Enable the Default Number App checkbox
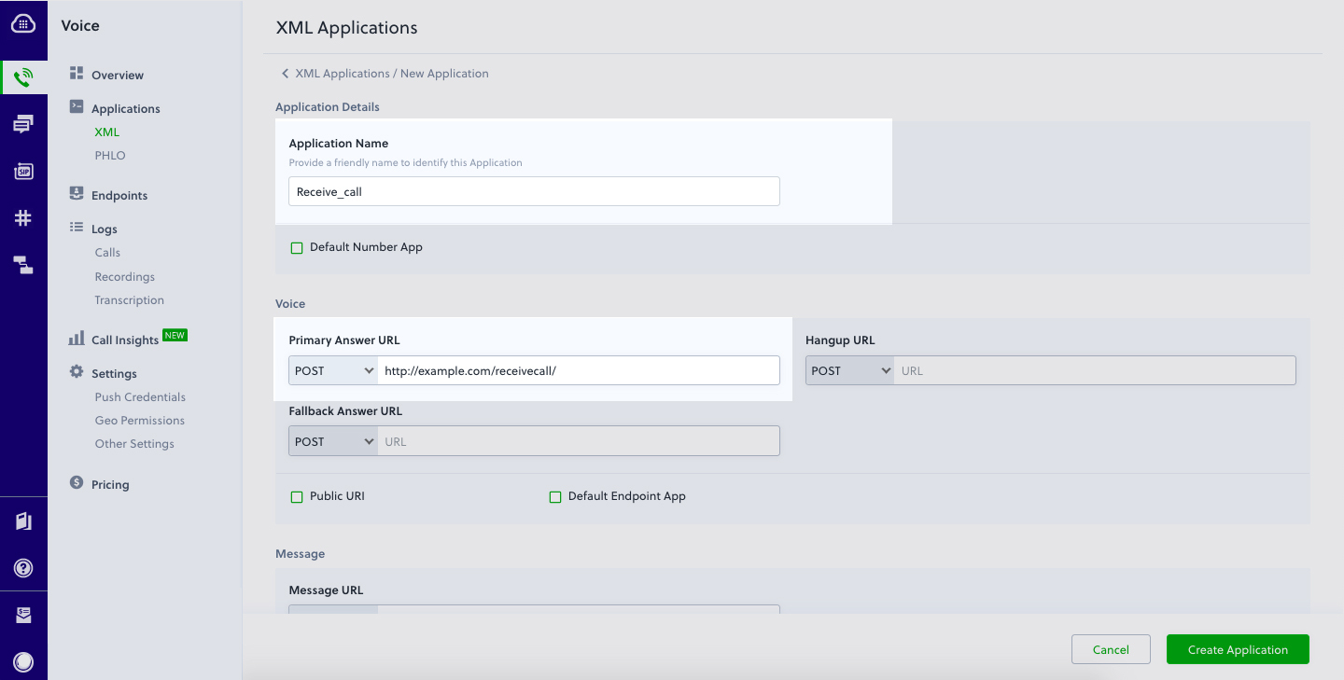The width and height of the screenshot is (1344, 680). tap(297, 247)
